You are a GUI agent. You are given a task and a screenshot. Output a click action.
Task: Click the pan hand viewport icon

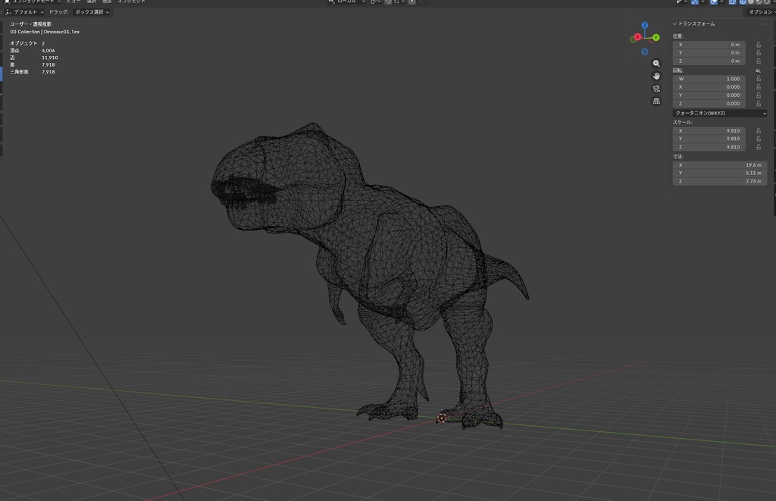pyautogui.click(x=656, y=76)
